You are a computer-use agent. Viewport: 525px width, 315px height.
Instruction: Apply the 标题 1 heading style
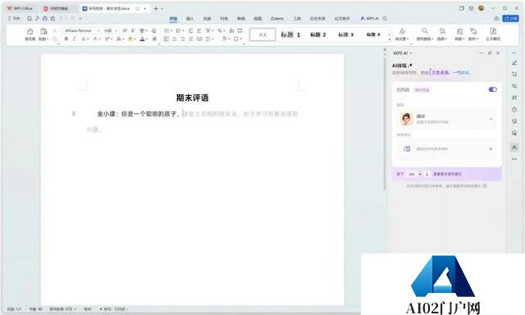coord(290,34)
